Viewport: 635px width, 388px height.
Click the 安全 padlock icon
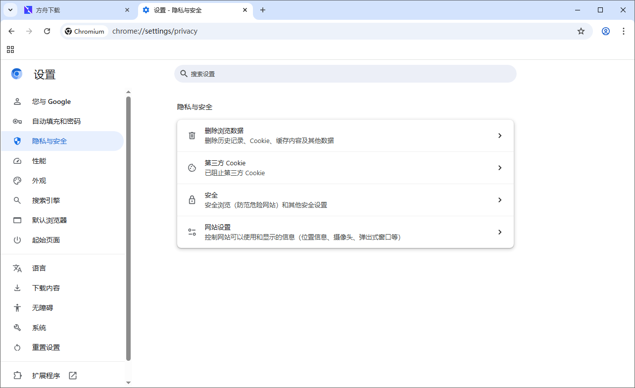coord(192,199)
